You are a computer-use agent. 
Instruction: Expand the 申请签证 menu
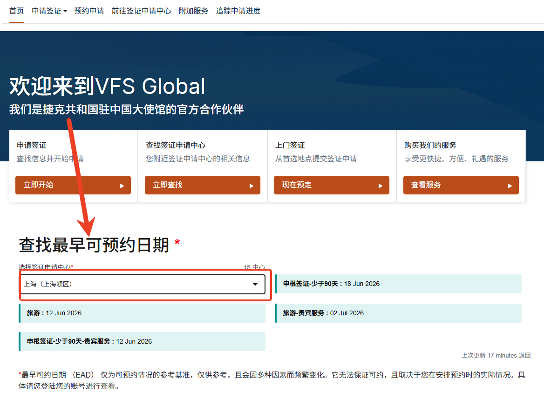coord(49,11)
